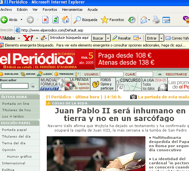Expand the Atrás history dropdown arrow
This screenshot has height=171, width=189.
[x=21, y=19]
